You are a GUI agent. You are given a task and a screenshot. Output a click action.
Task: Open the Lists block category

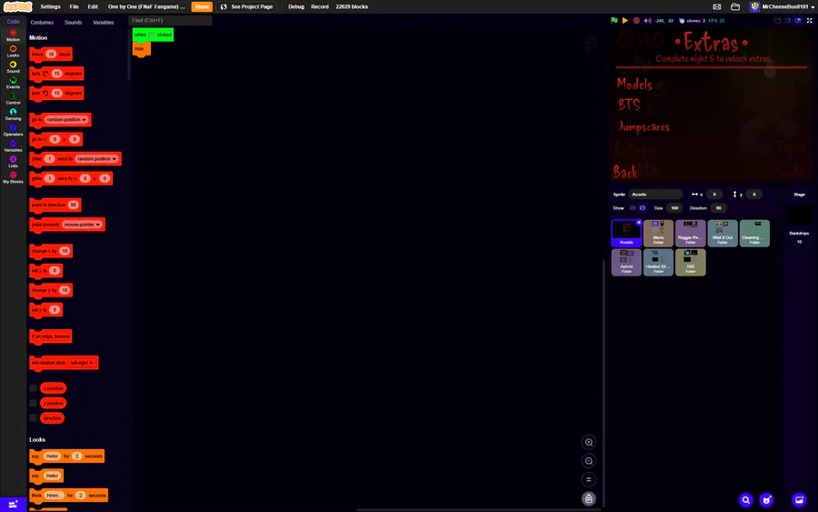[x=13, y=161]
